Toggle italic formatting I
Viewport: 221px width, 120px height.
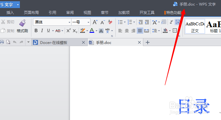42,31
